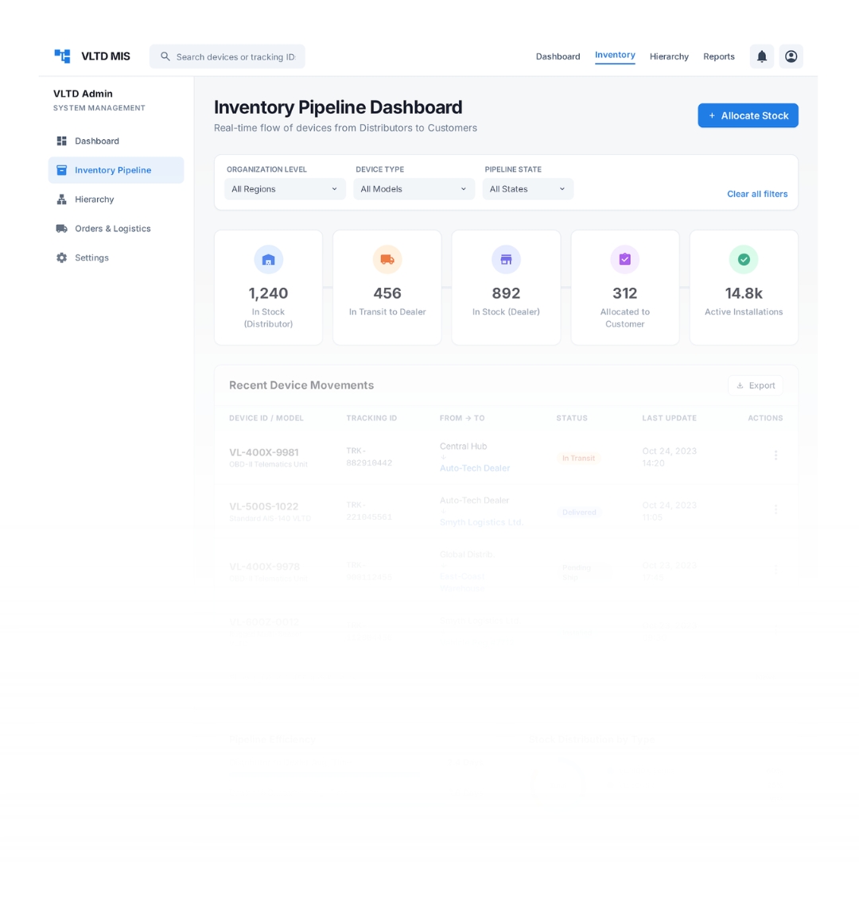Click the Status column header

click(572, 418)
